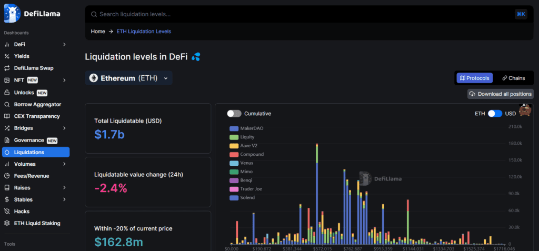This screenshot has width=539, height=251.
Task: Click the Stables dollar sign icon
Action: [6, 199]
